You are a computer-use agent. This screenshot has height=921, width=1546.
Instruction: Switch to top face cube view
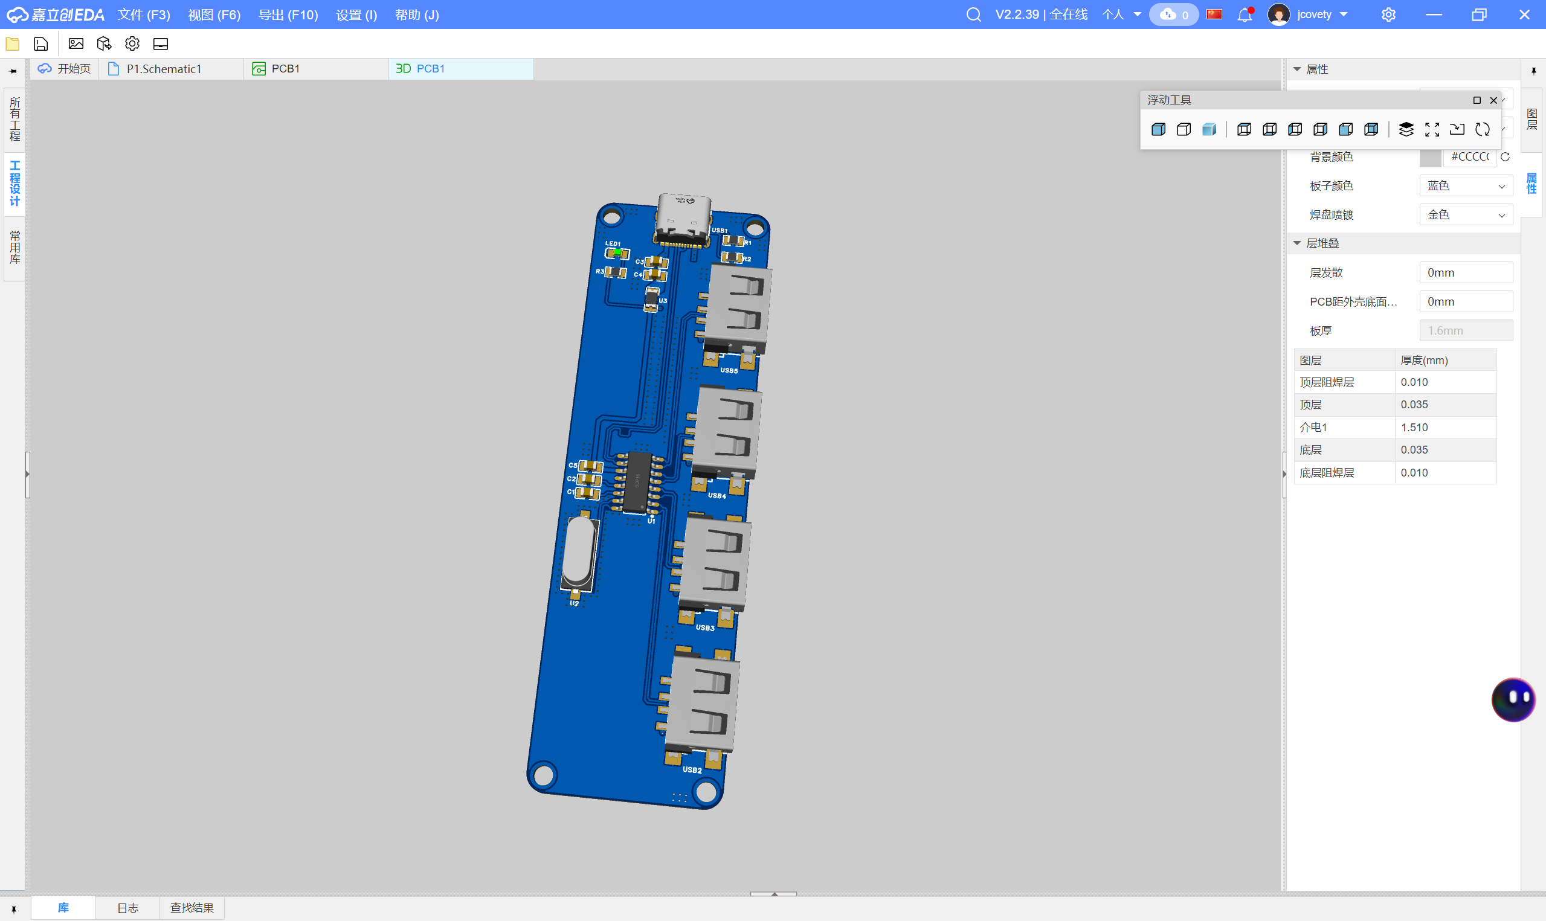coord(1244,129)
